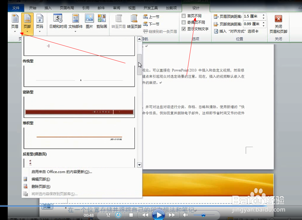Adjust the player volume slider
This screenshot has height=220, width=302.
click(x=204, y=215)
